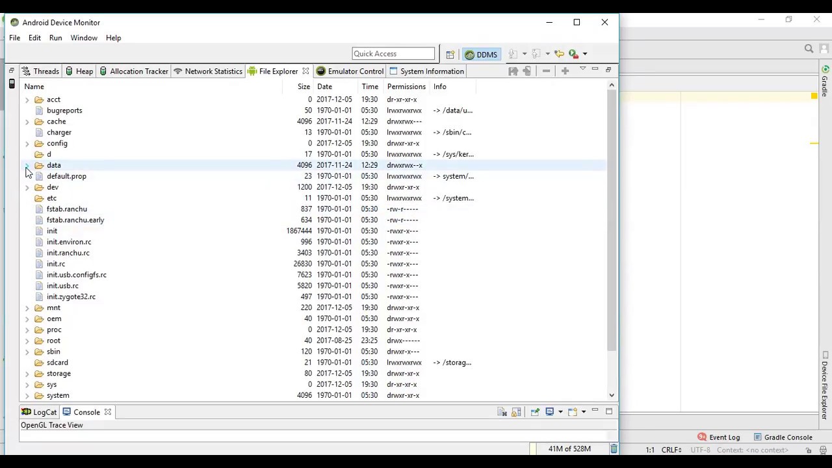This screenshot has height=468, width=832.
Task: Open Gradle Console in background window
Action: (782, 437)
